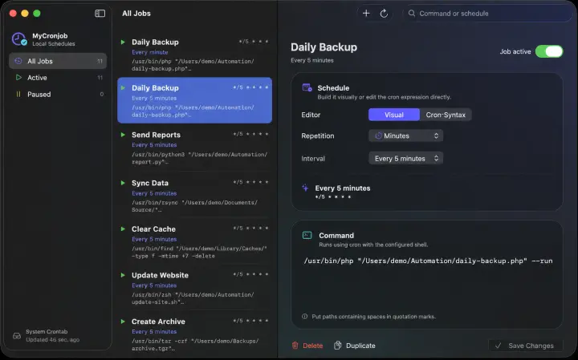578x360 pixels.
Task: Click the play icon beside first Daily Backup
Action: pyautogui.click(x=123, y=42)
